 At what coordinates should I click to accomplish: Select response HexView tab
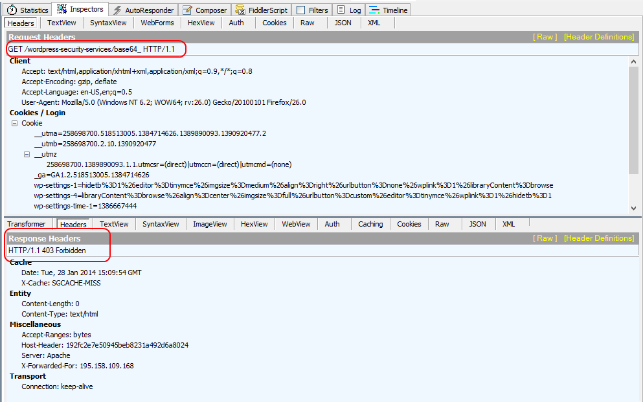(x=254, y=224)
